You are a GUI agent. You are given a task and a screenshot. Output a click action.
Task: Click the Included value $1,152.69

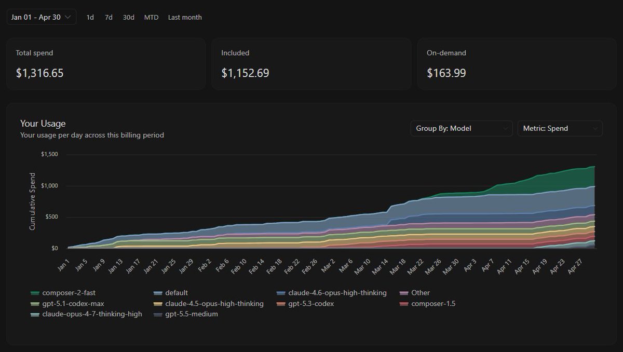point(245,73)
